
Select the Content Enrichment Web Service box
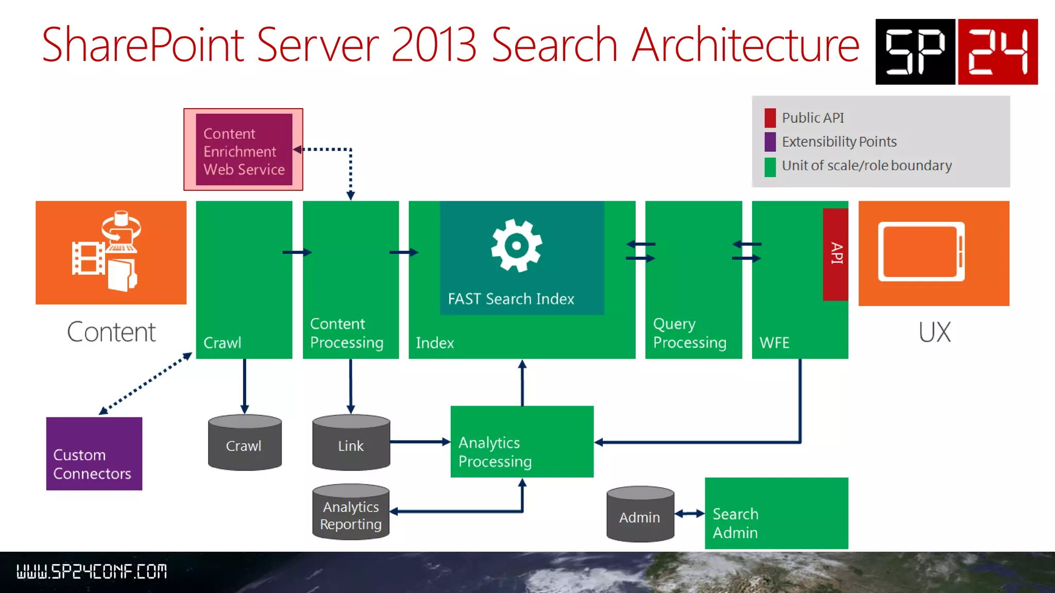coord(244,150)
